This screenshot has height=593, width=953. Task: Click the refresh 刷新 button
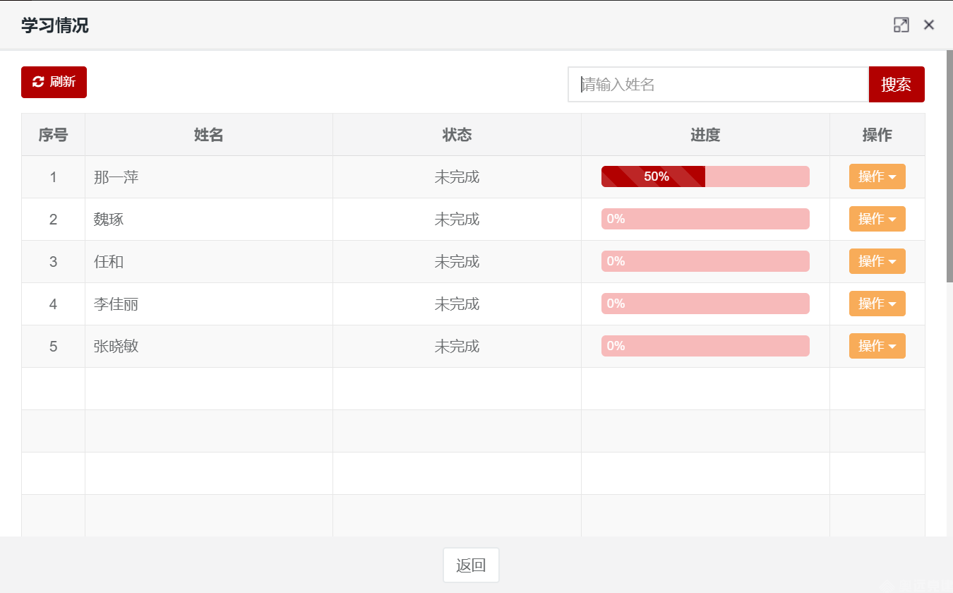pos(54,82)
